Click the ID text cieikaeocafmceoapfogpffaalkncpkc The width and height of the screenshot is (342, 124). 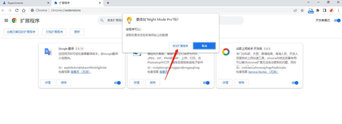264,67
